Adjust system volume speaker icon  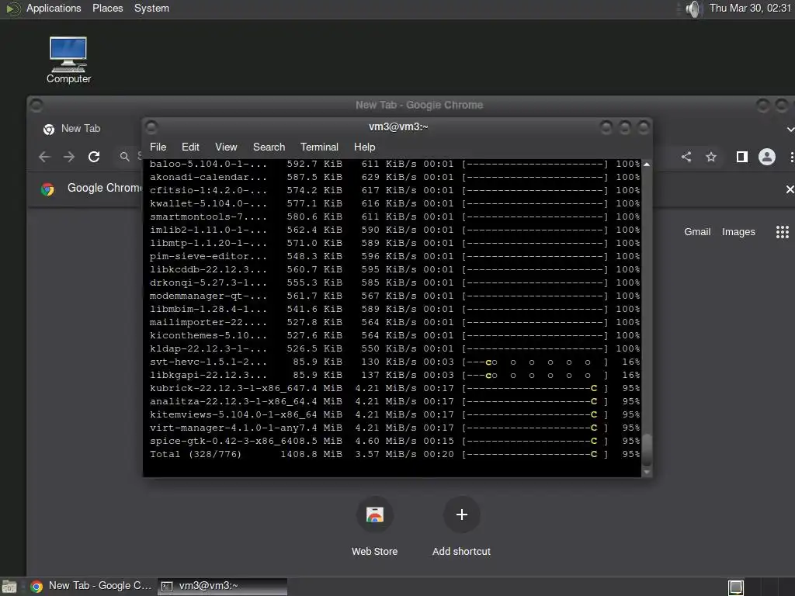click(693, 9)
